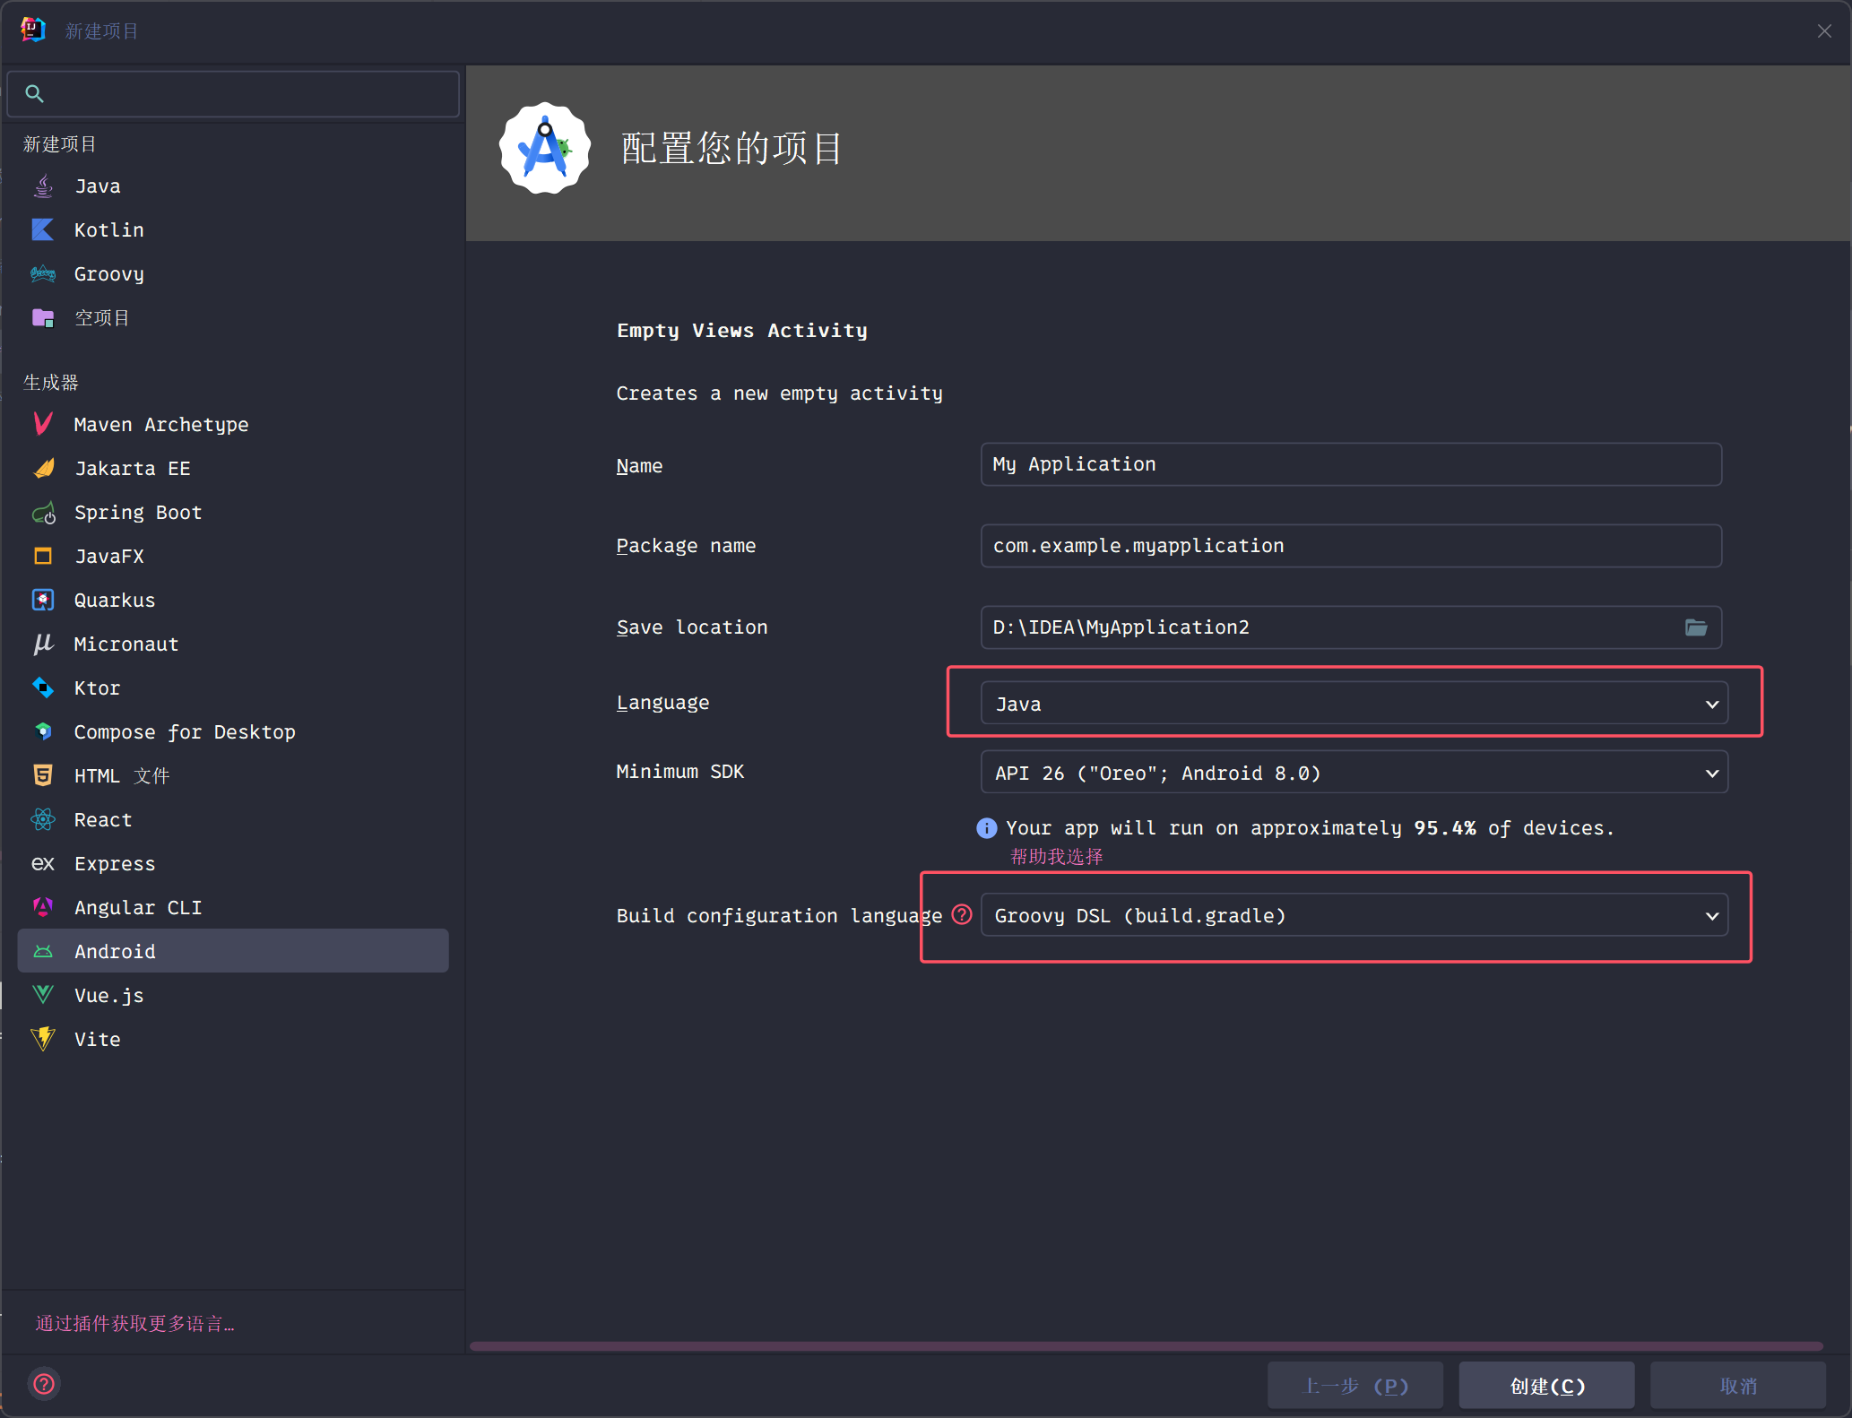This screenshot has height=1418, width=1852.
Task: Click the Maven Archetype icon
Action: click(x=43, y=424)
